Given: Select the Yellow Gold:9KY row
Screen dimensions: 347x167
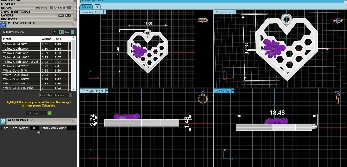Looking at the screenshot, I should point(36,44).
